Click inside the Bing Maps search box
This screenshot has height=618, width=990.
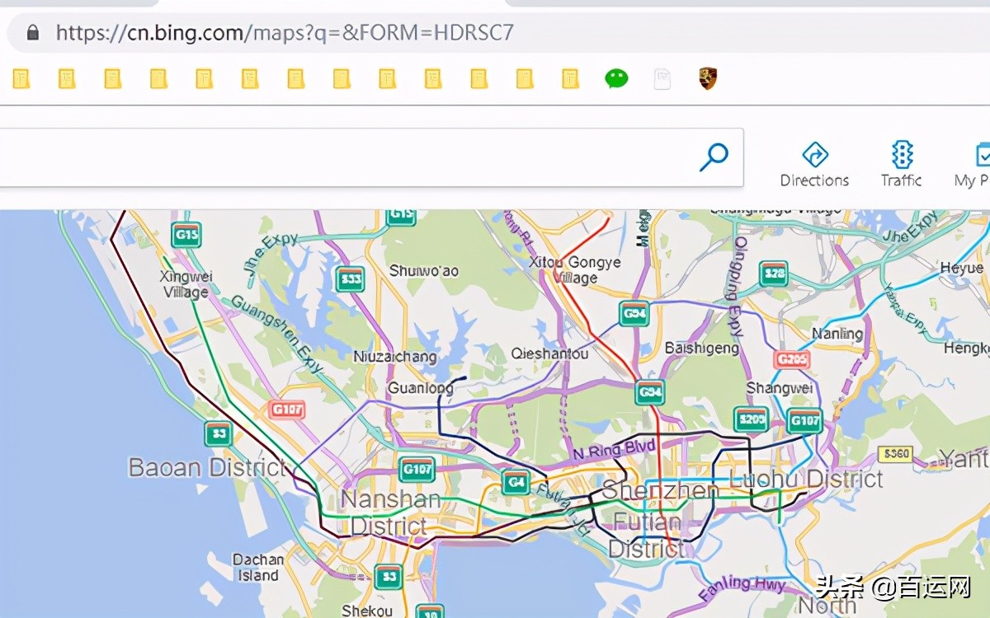[346, 157]
